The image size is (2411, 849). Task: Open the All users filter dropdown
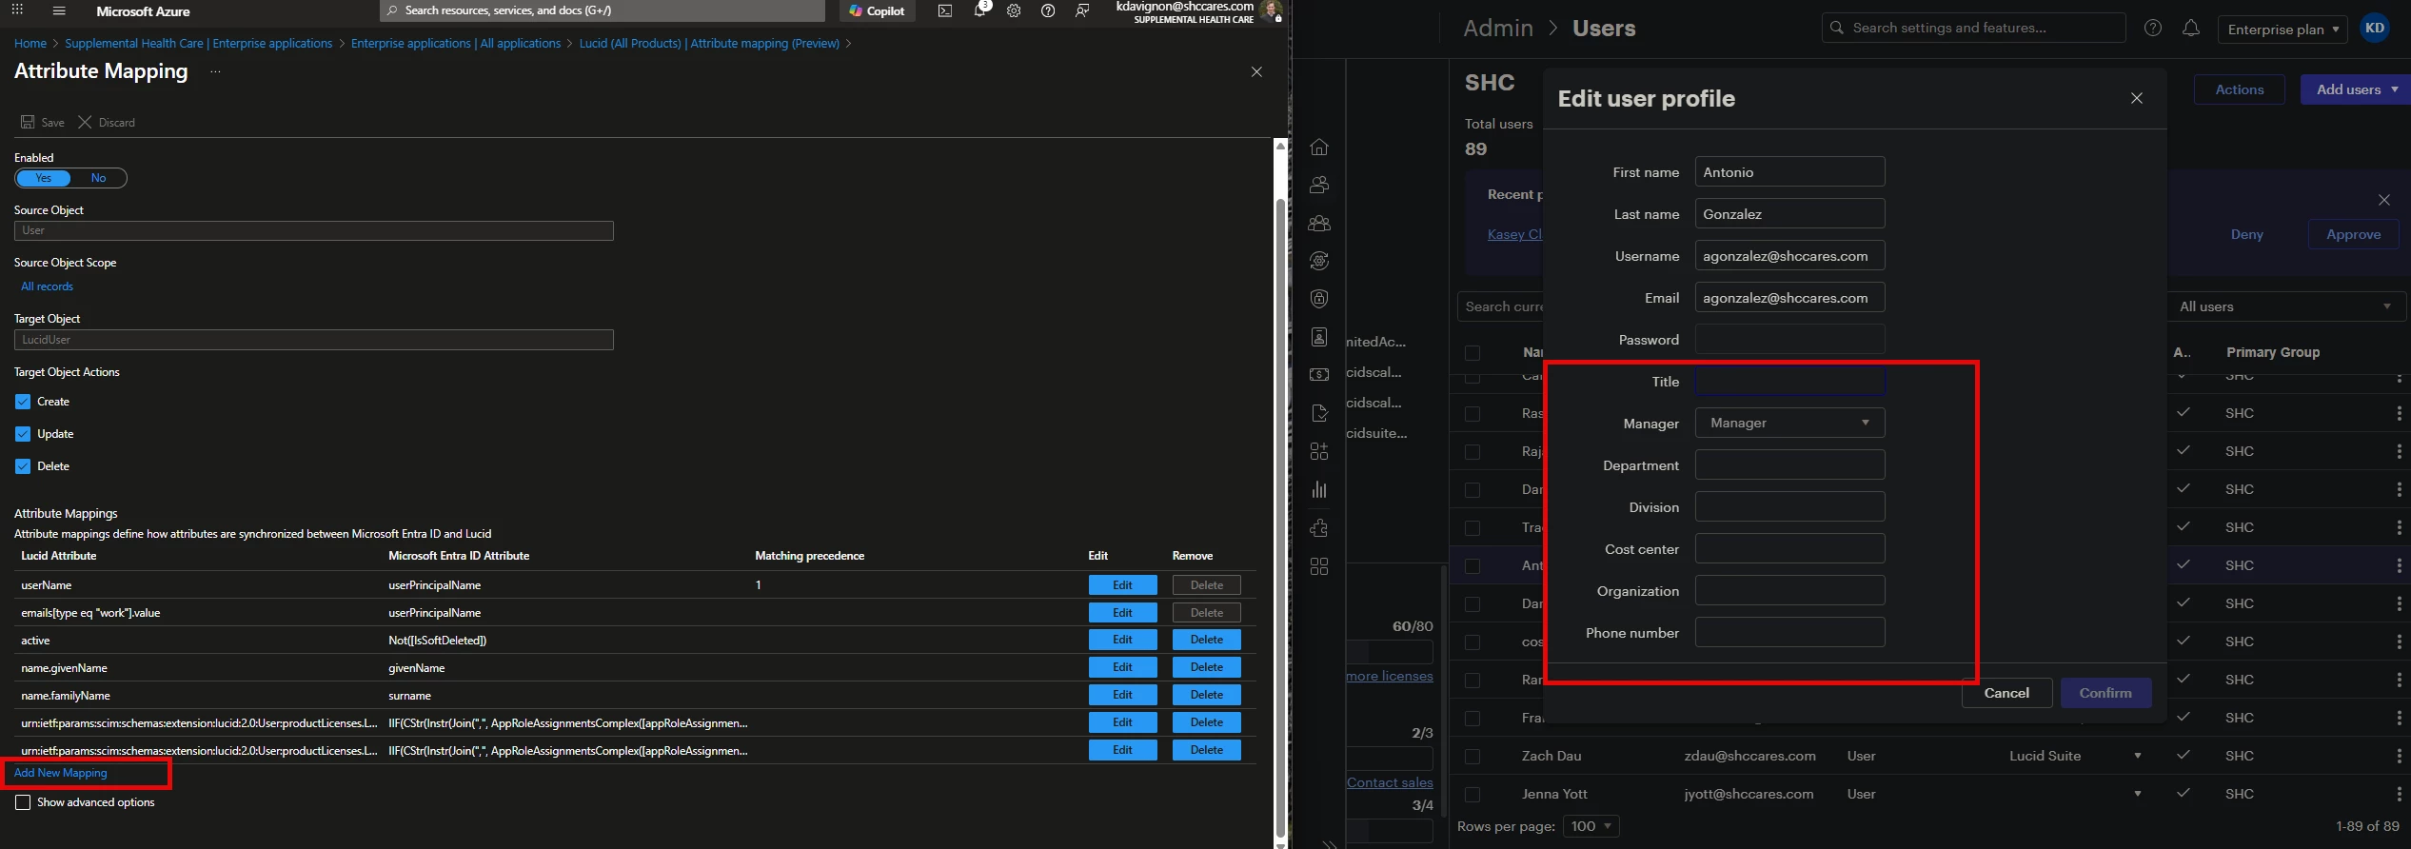[x=2286, y=306]
